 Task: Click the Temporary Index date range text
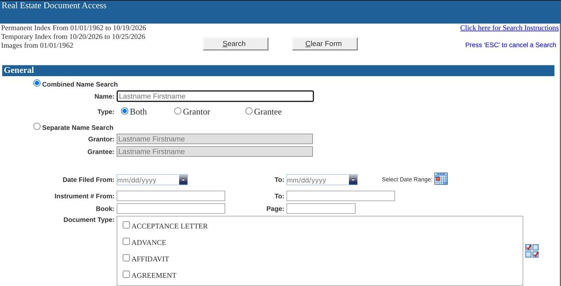pyautogui.click(x=73, y=36)
